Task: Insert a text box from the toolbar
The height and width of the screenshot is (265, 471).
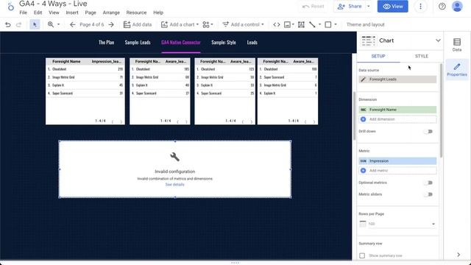Action: pyautogui.click(x=301, y=24)
